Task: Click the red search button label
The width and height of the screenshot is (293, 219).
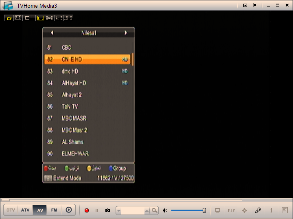Action: click(50, 168)
